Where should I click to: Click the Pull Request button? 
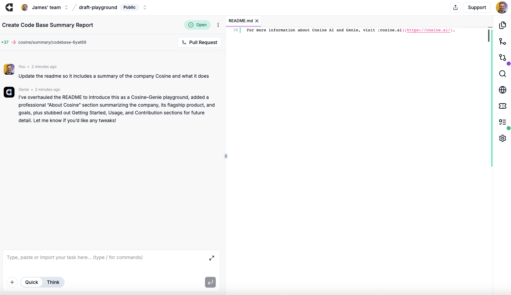[199, 42]
